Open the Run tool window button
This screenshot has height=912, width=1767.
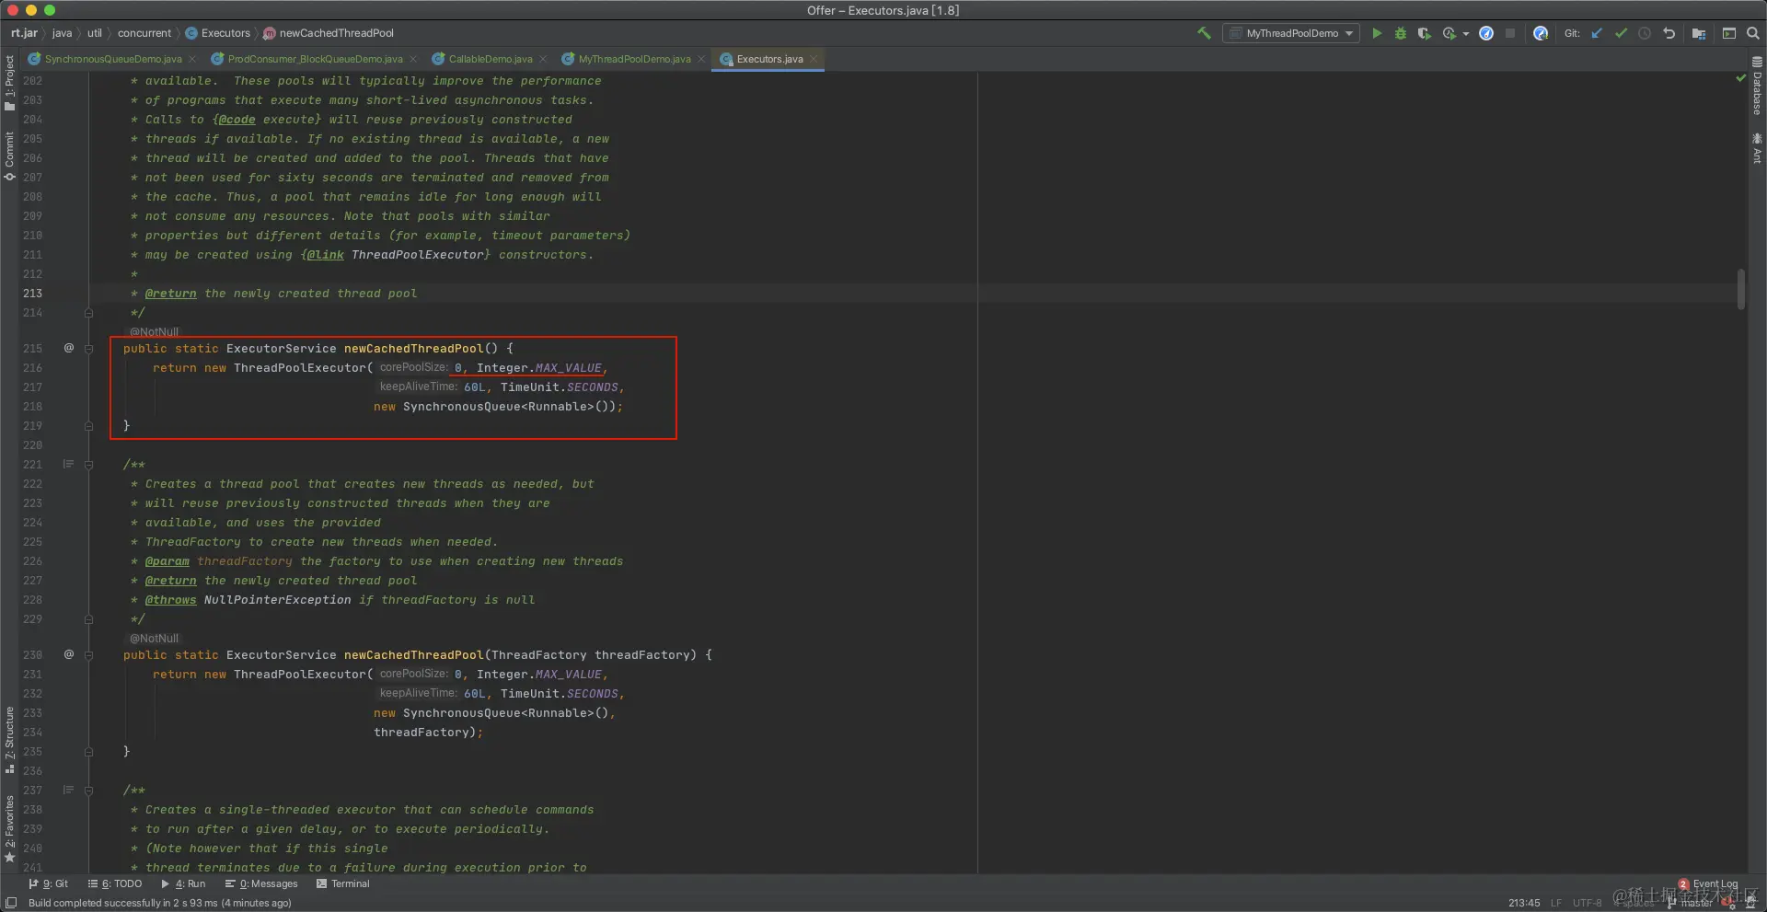point(183,883)
